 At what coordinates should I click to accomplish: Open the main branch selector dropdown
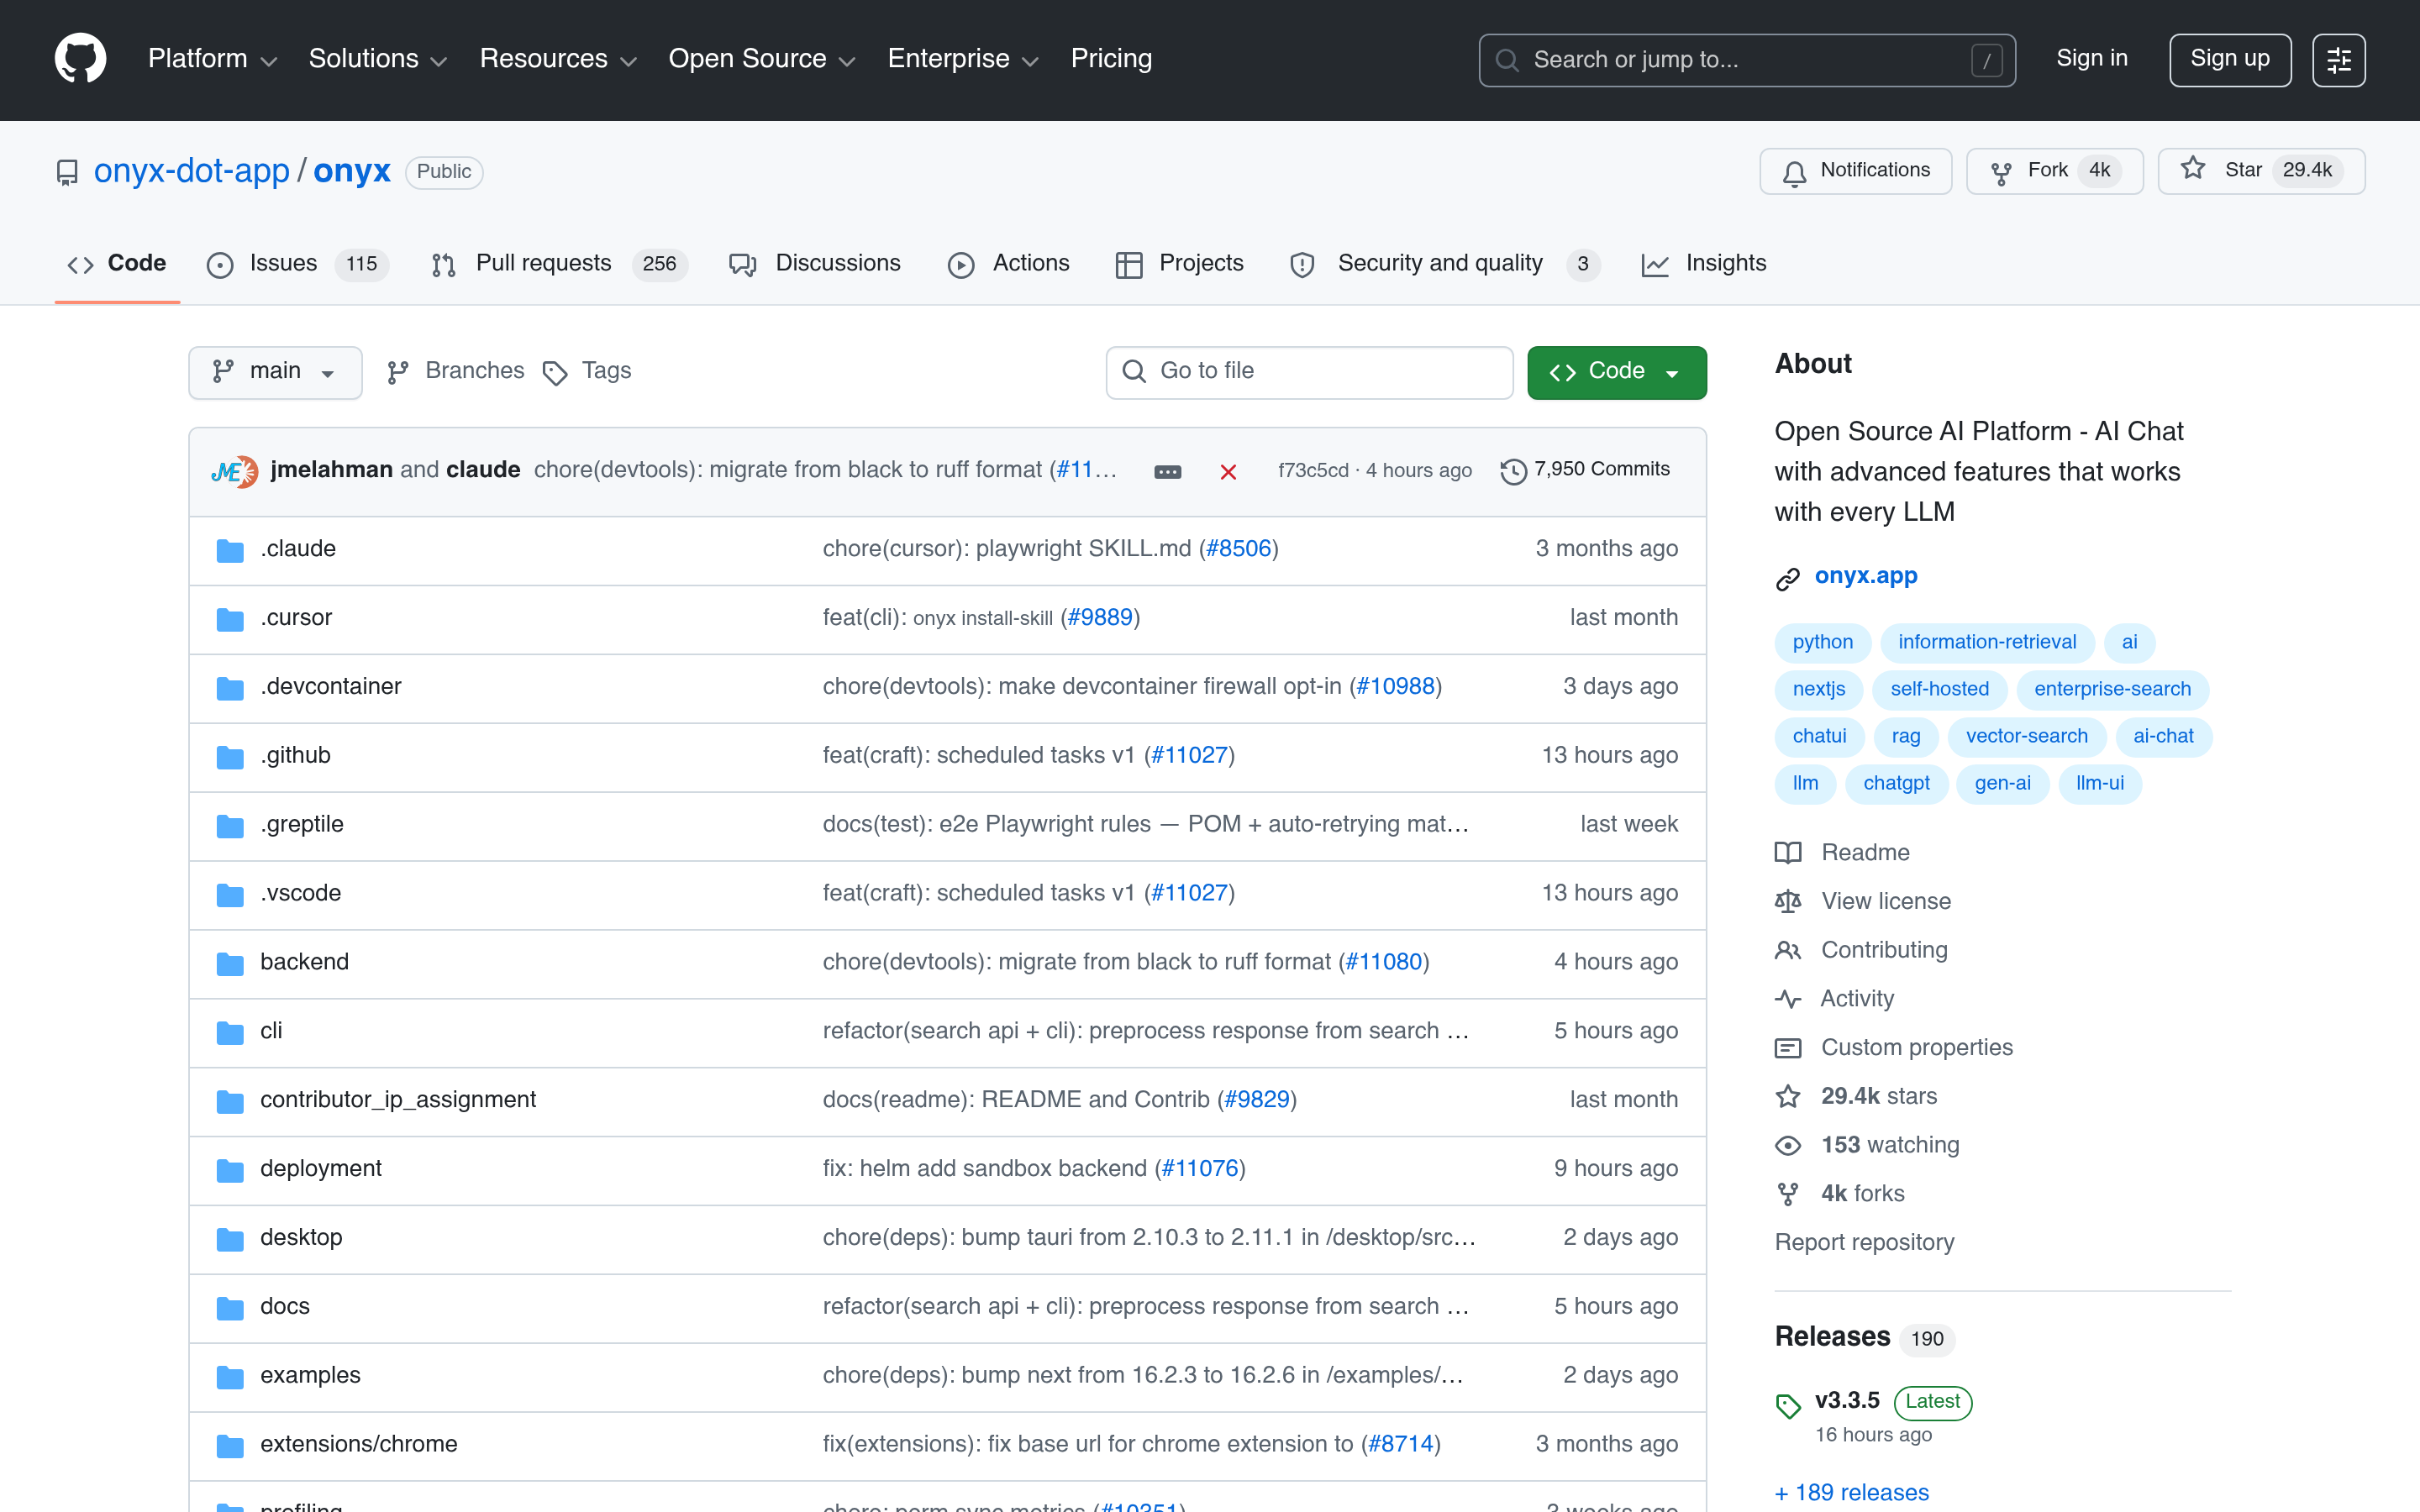pyautogui.click(x=275, y=372)
